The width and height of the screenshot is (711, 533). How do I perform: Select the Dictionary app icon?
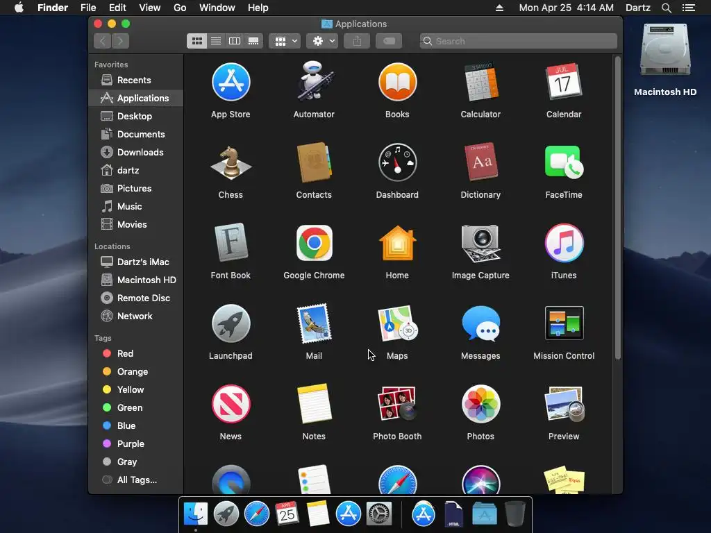(x=480, y=162)
